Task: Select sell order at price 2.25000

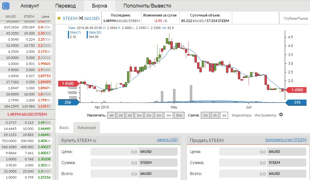Action: pos(26,39)
